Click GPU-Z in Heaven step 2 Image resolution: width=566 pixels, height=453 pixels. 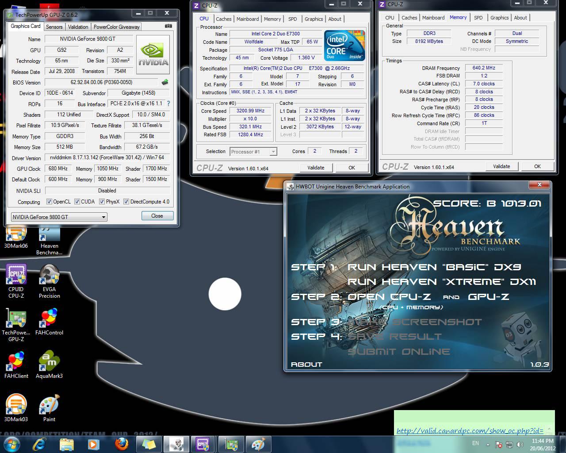click(489, 297)
